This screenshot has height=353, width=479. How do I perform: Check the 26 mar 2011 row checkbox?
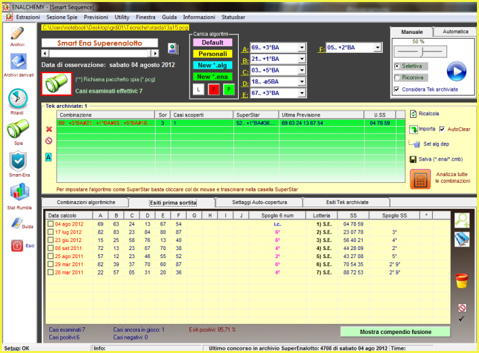click(x=51, y=272)
